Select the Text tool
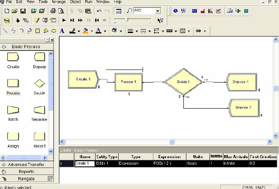The image size is (279, 189). (62, 31)
